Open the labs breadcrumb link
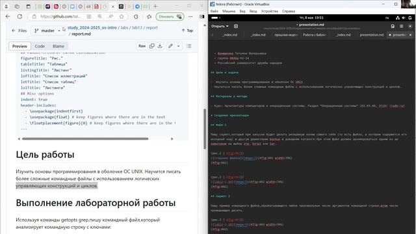 pyautogui.click(x=124, y=27)
